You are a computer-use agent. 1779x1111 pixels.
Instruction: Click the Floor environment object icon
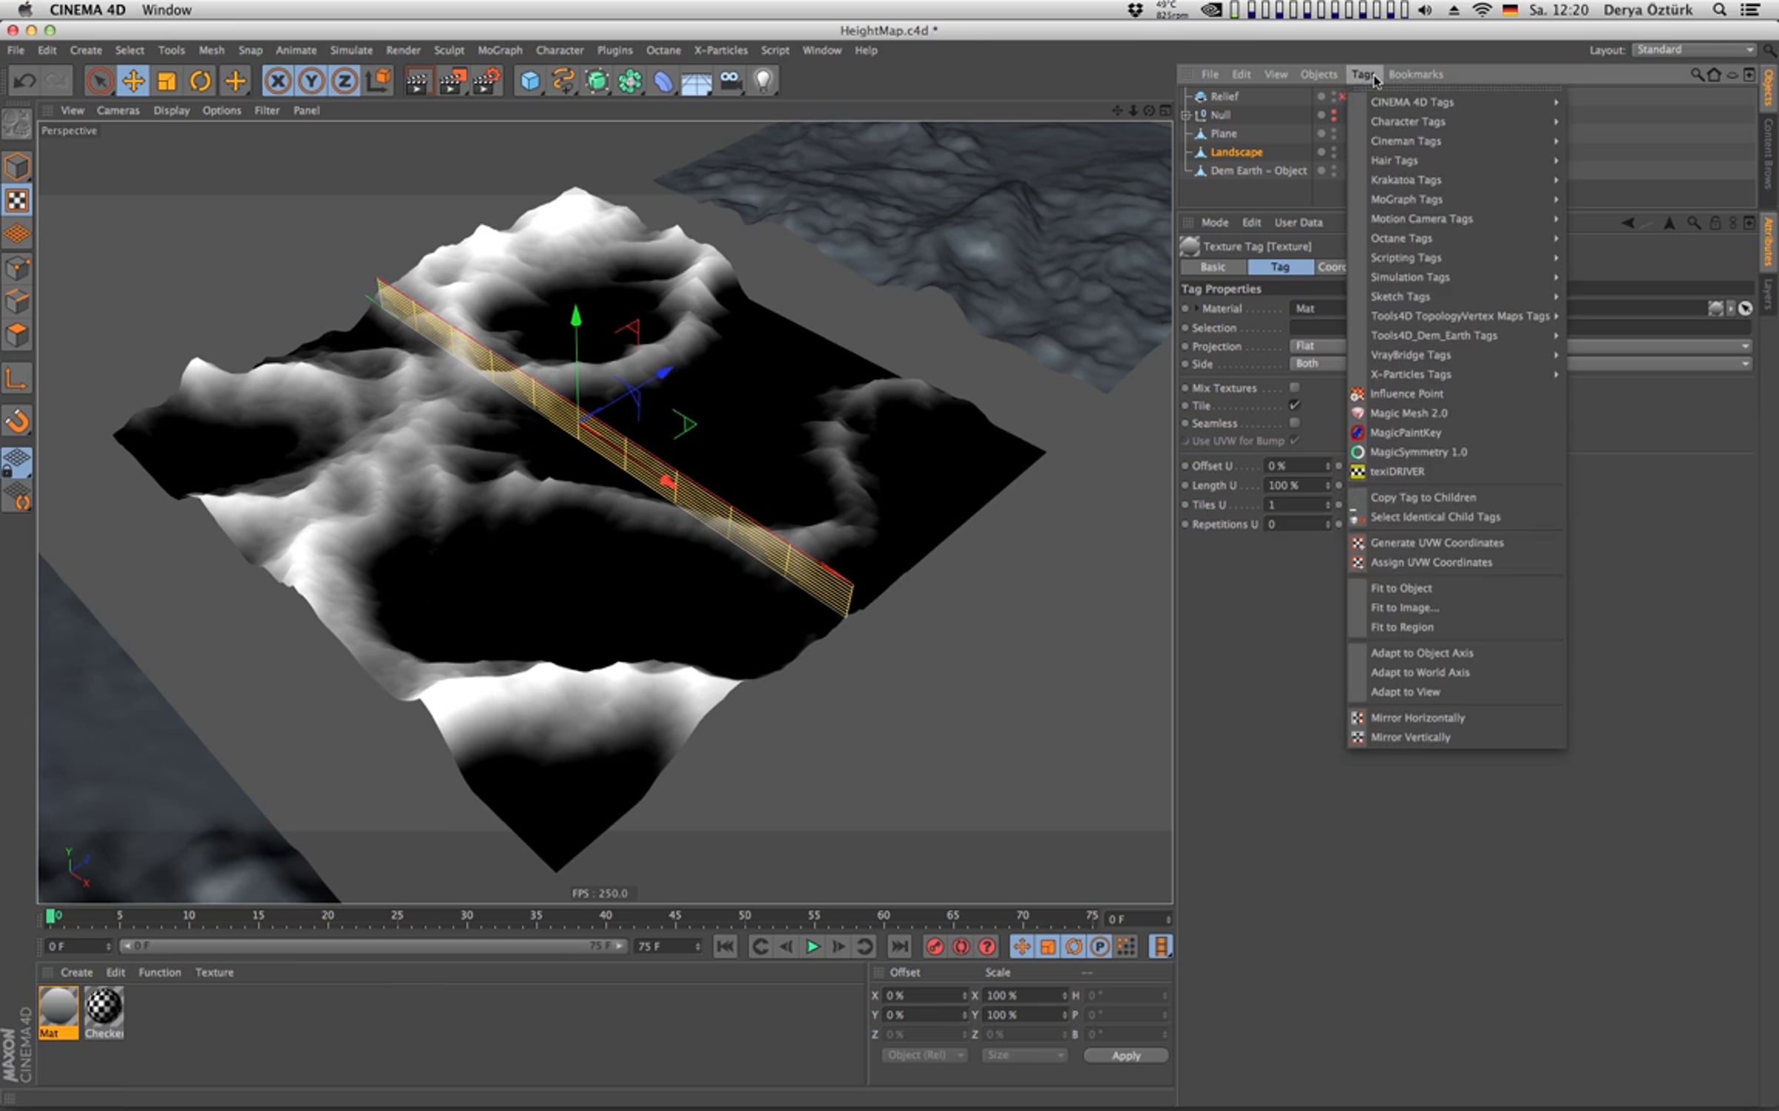697,81
